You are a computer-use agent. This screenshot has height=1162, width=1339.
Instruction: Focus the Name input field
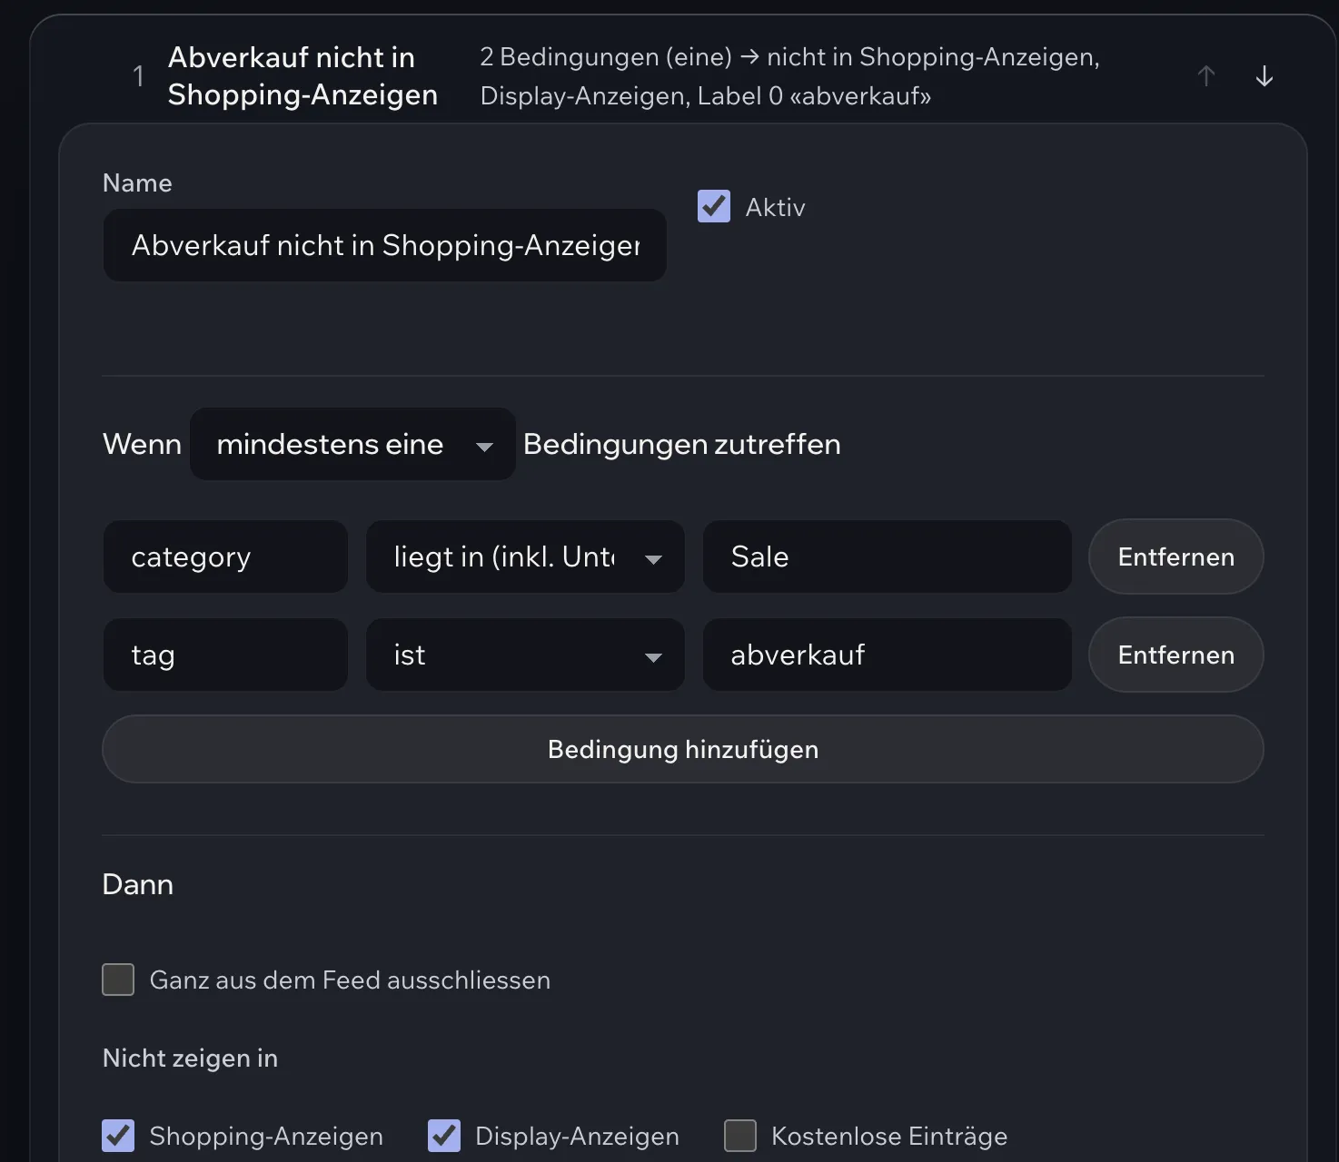(x=385, y=245)
